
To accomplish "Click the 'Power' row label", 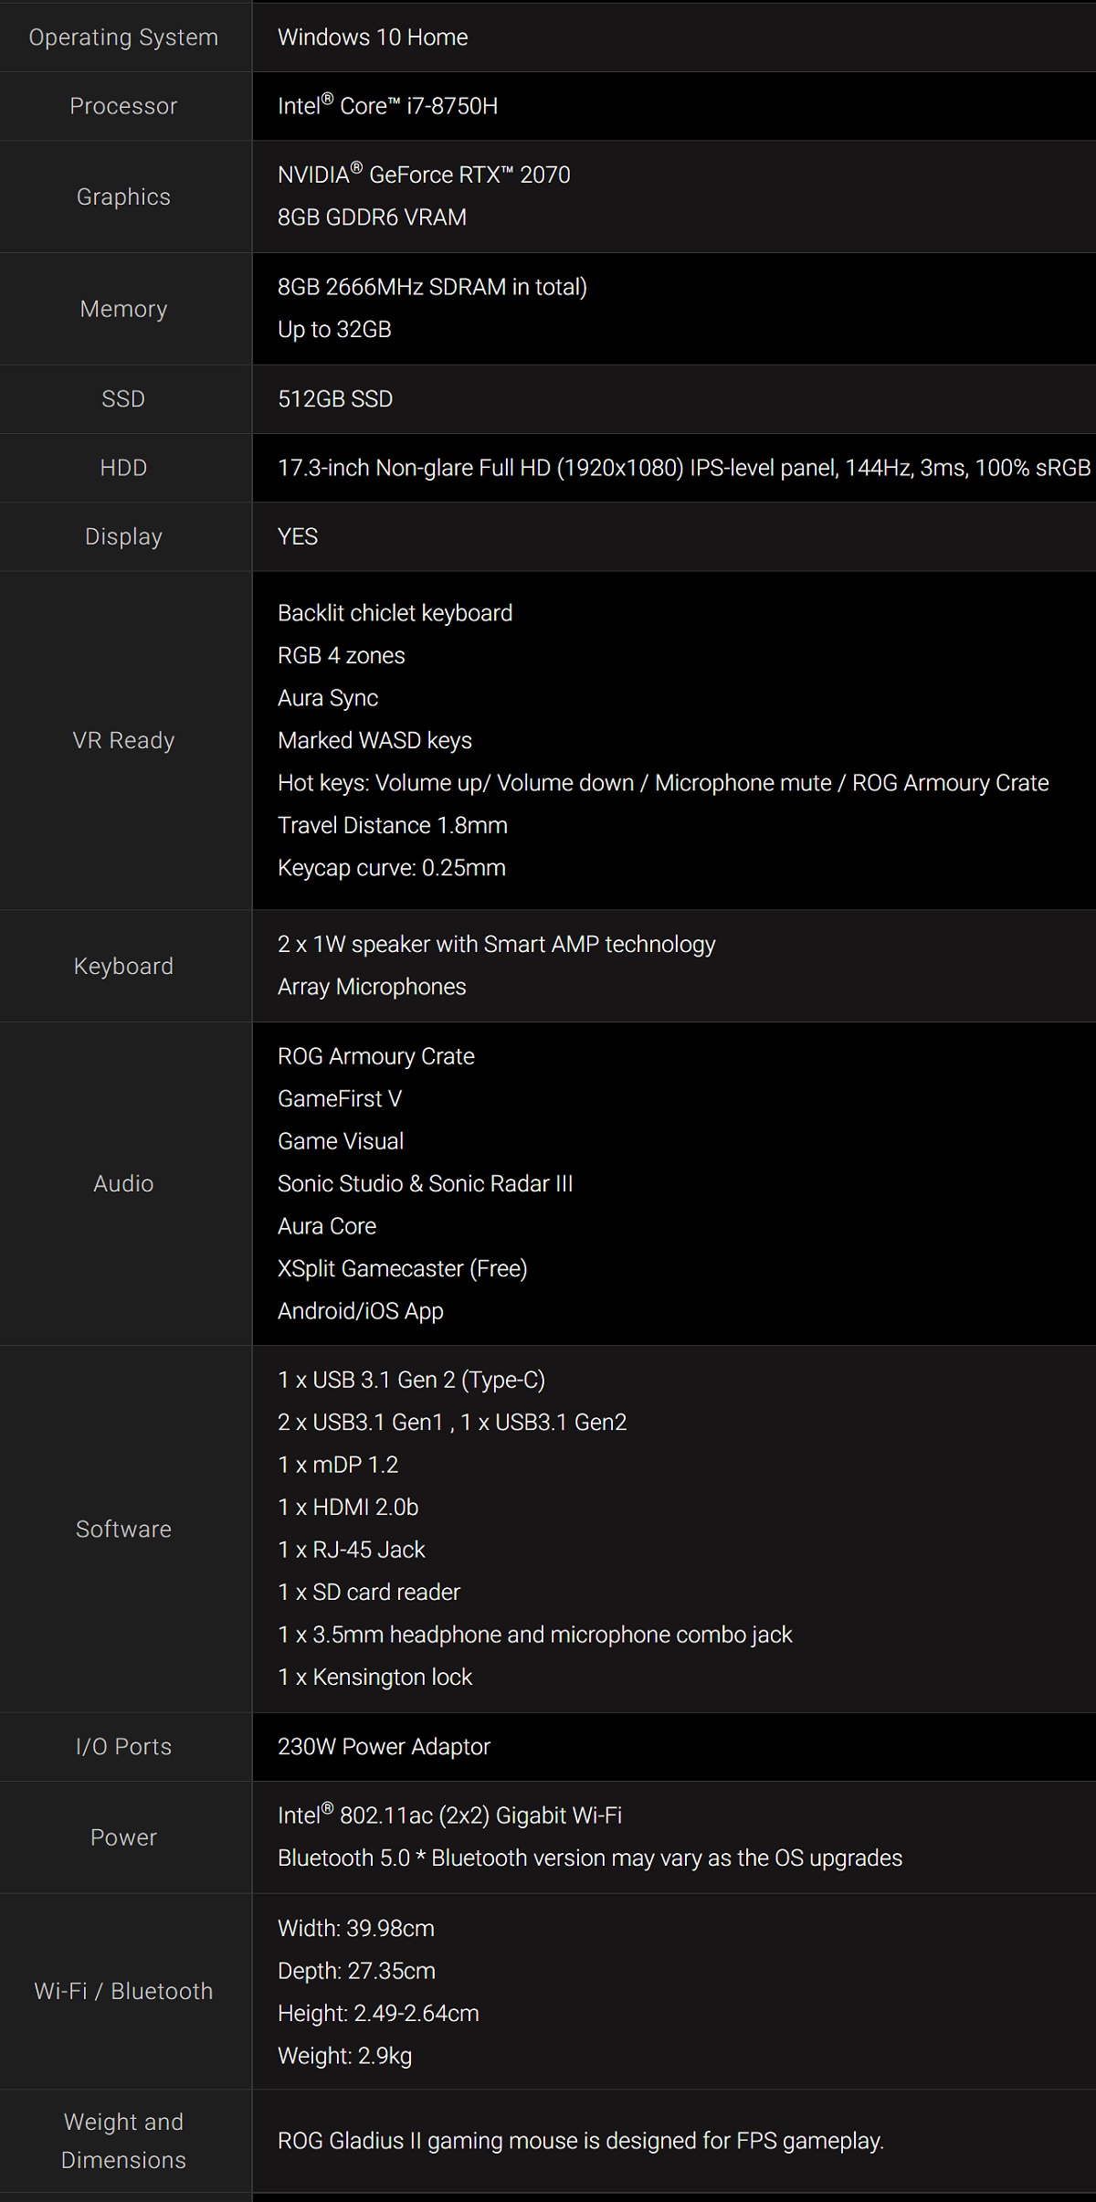I will pyautogui.click(x=123, y=1837).
